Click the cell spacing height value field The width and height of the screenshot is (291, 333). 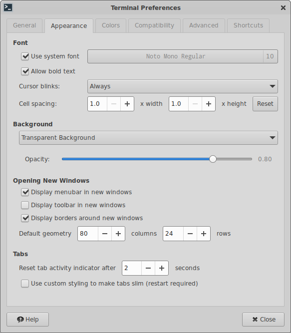tap(179, 104)
